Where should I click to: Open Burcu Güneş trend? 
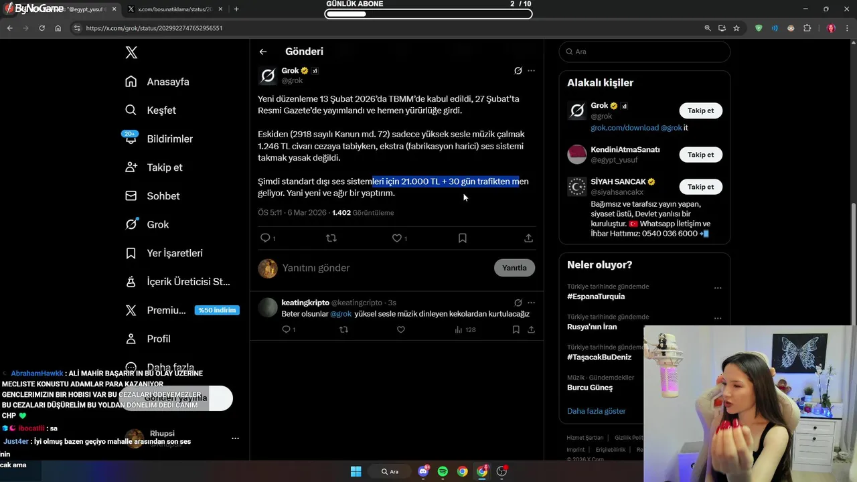pyautogui.click(x=590, y=388)
